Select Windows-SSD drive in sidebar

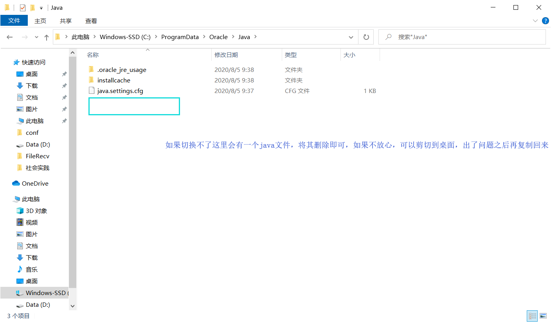34,293
